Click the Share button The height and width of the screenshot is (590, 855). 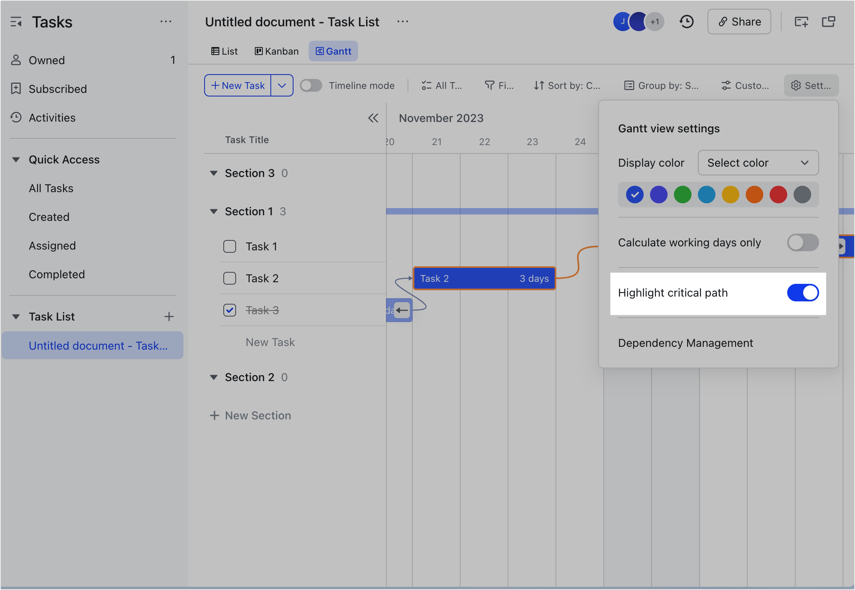pos(739,22)
